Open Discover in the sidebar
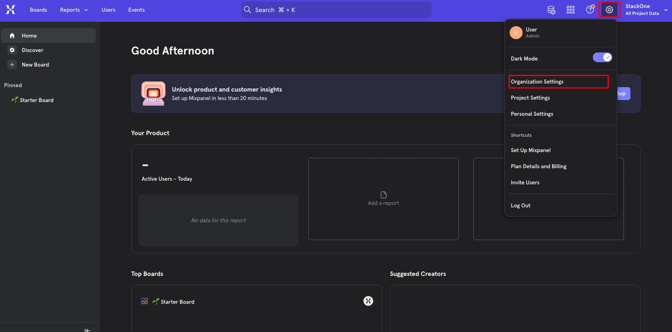The height and width of the screenshot is (332, 672). click(48, 50)
